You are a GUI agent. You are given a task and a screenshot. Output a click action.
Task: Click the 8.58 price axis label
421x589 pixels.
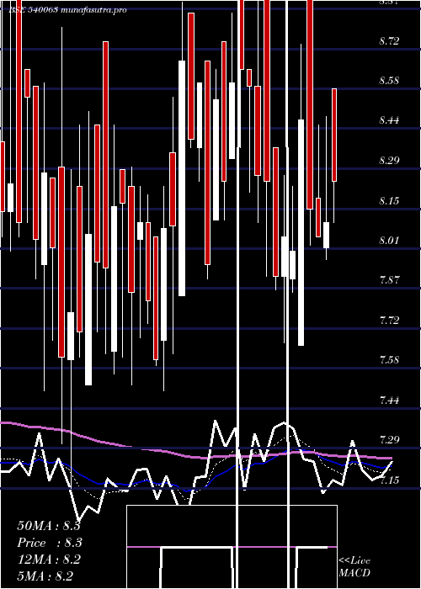tap(389, 81)
